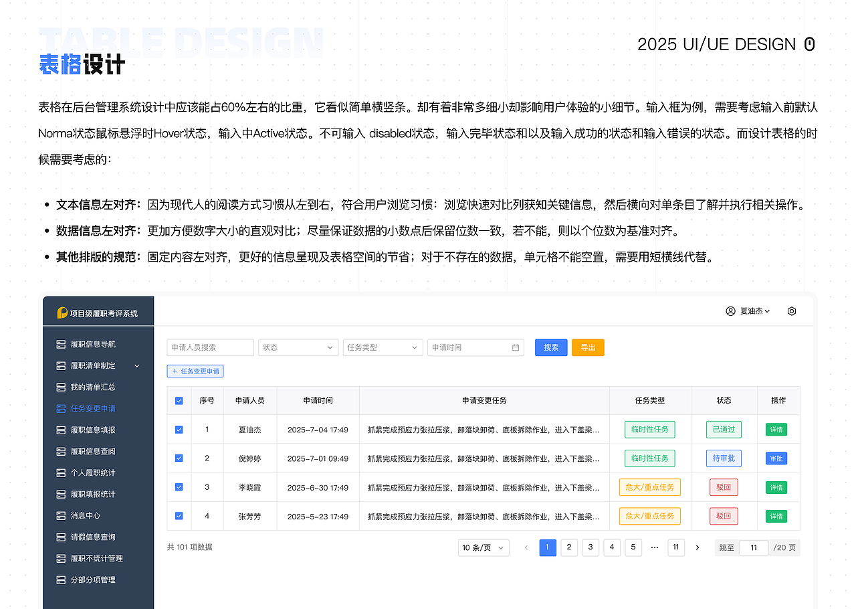Click 审批 for row 倪婷婷
Image resolution: width=856 pixels, height=609 pixels.
[x=776, y=458]
